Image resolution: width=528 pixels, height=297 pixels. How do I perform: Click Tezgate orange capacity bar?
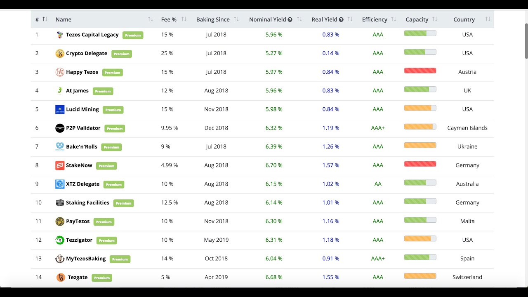coord(420,276)
